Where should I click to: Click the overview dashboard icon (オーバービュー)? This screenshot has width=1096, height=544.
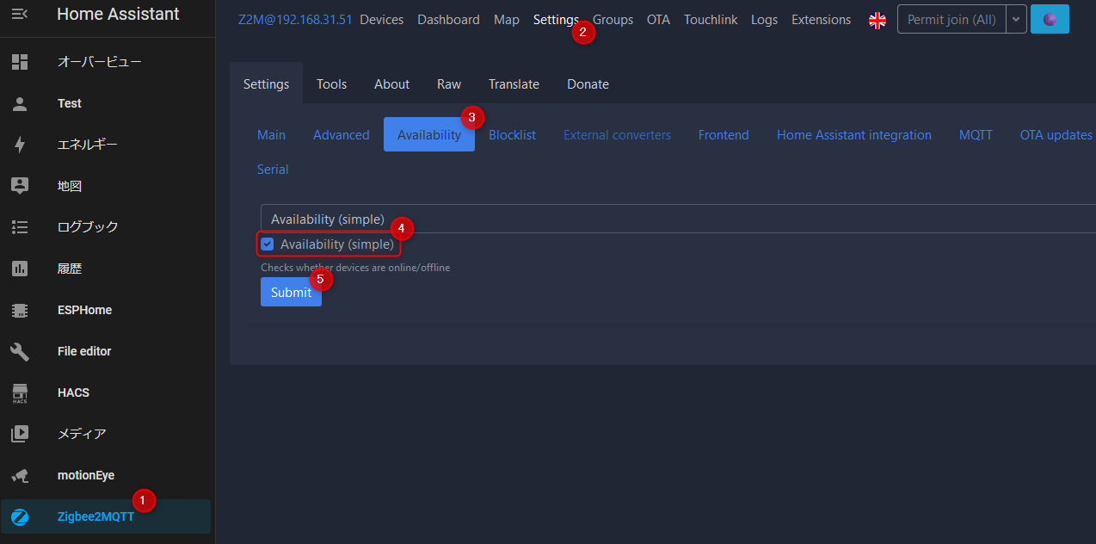tap(20, 62)
